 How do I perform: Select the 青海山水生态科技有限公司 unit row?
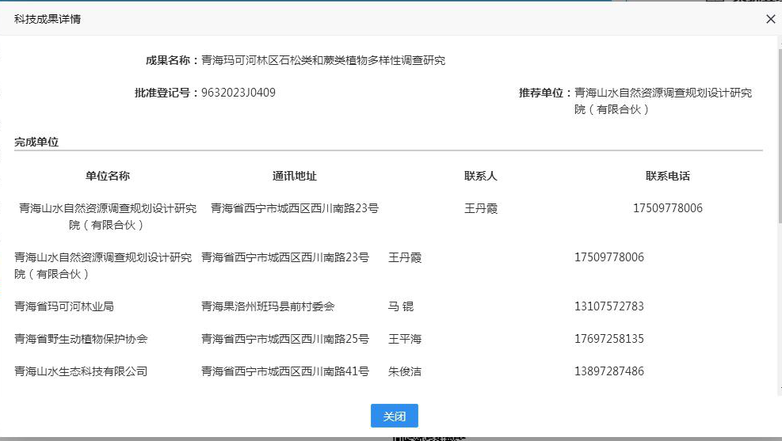point(81,371)
